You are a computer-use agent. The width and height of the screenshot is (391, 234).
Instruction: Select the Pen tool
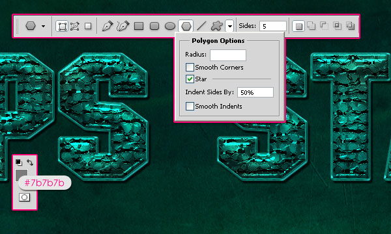108,26
